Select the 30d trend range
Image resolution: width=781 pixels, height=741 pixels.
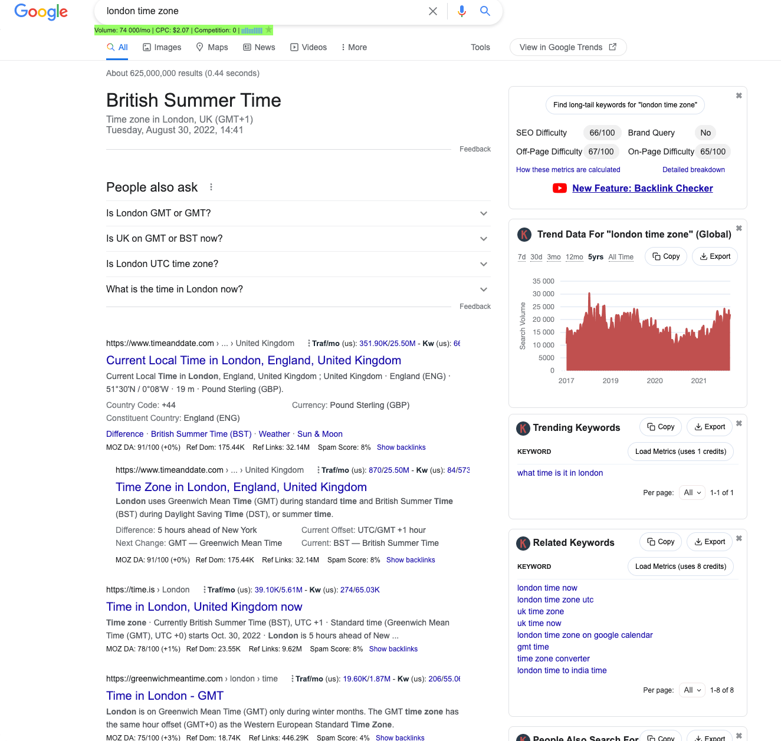tap(536, 257)
